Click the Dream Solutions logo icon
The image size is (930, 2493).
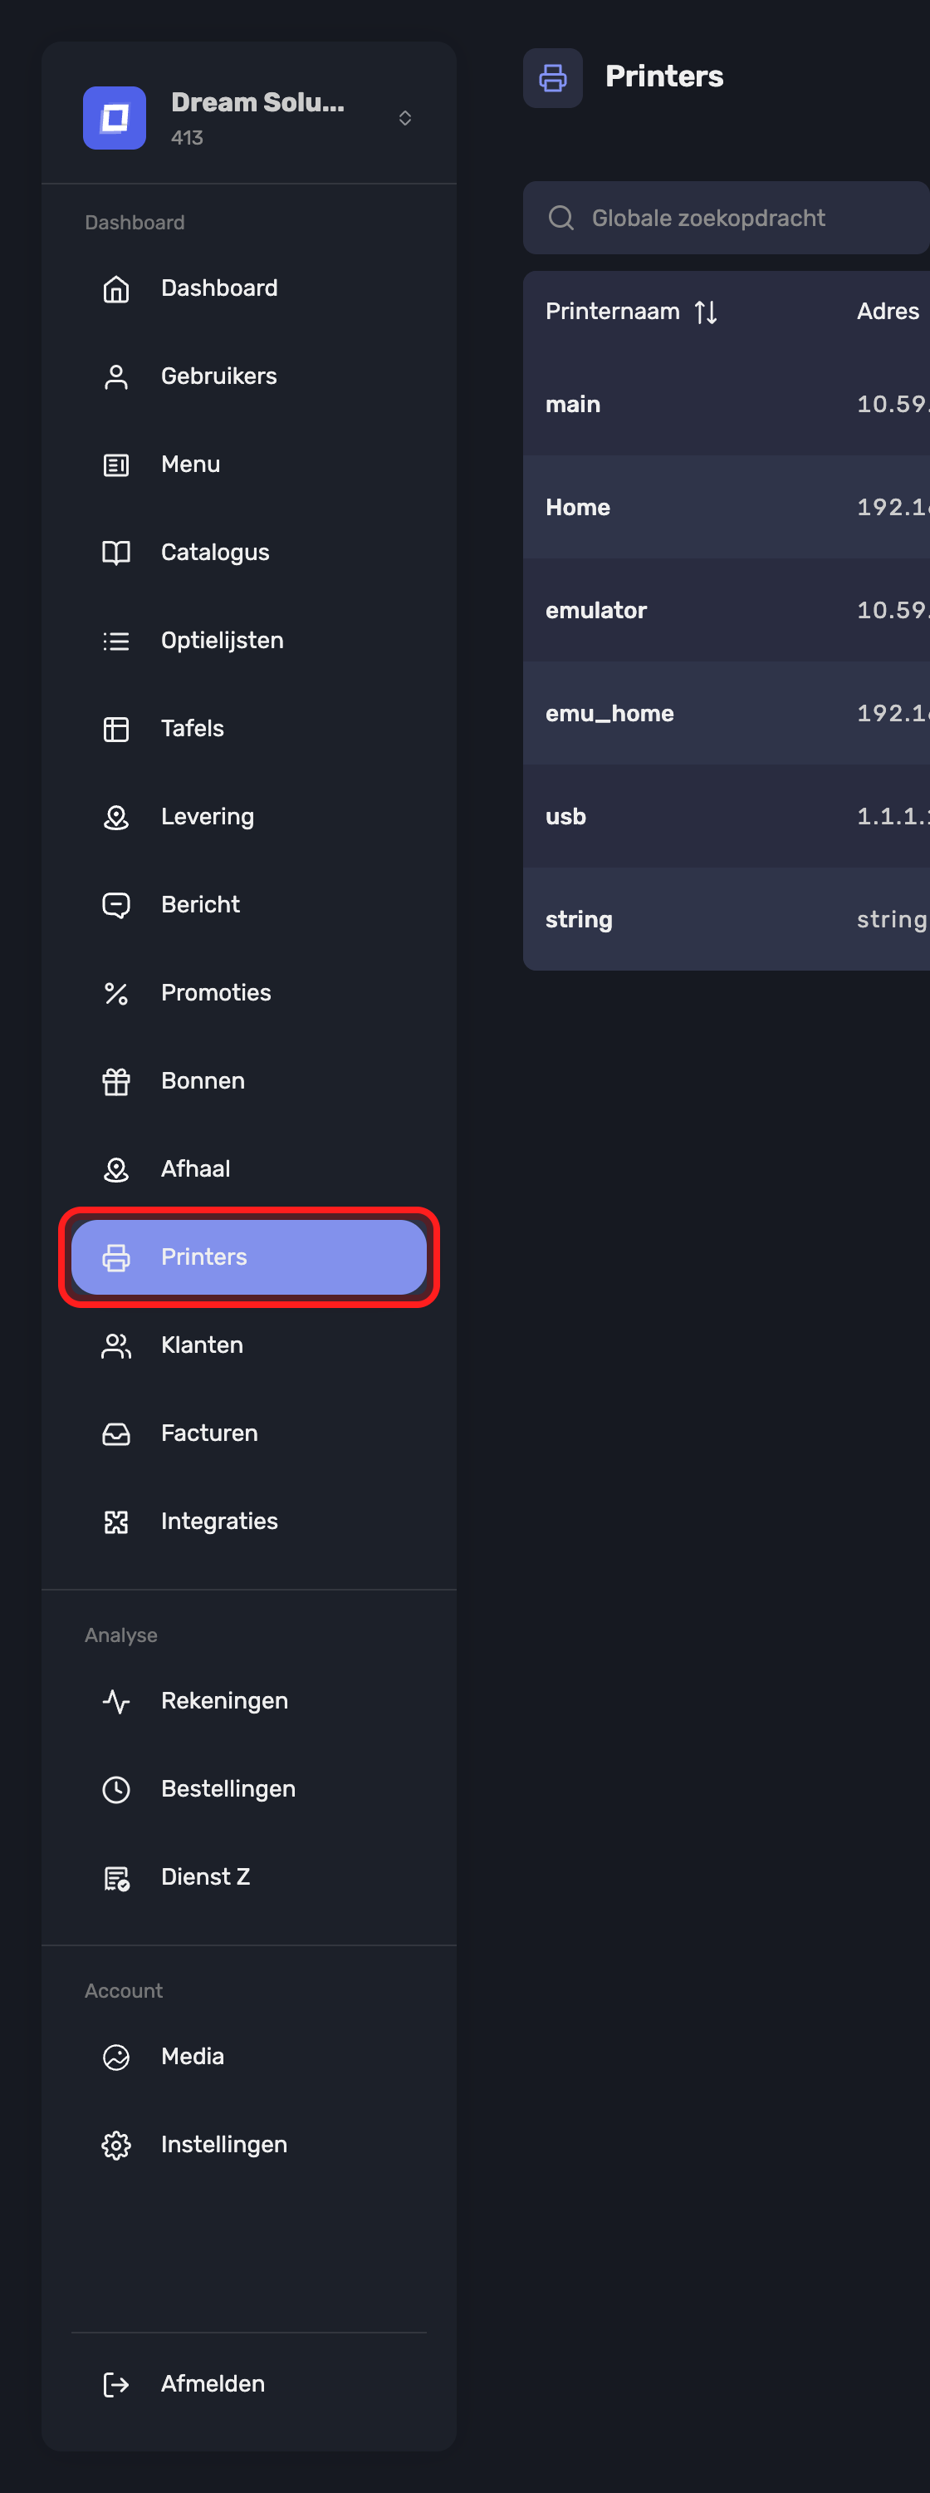114,118
